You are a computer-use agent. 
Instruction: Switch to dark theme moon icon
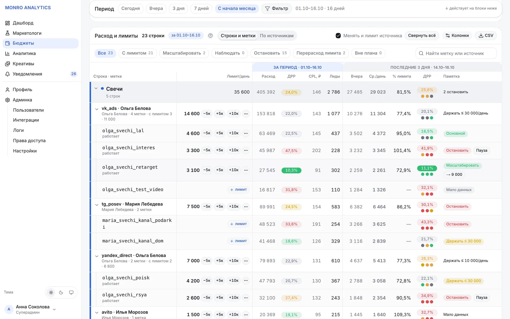pyautogui.click(x=61, y=292)
